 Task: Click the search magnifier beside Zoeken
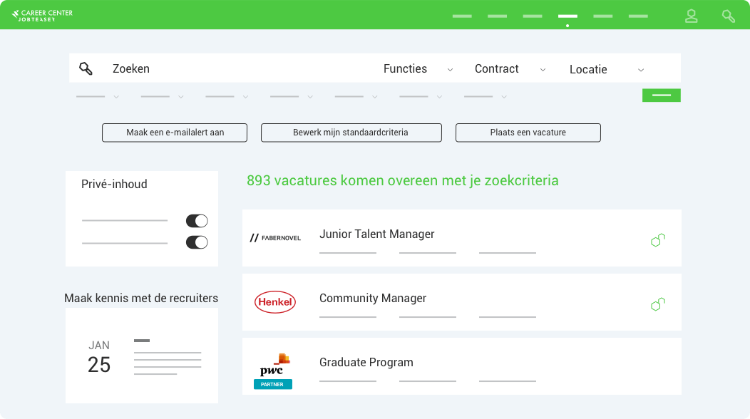[86, 68]
